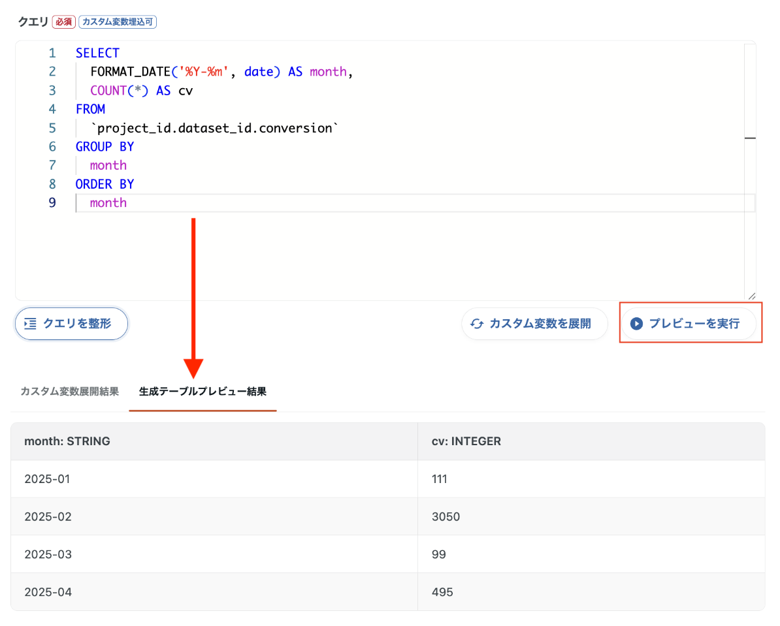The image size is (780, 626).
Task: Click line number 5 in the editor gutter
Action: tap(52, 128)
